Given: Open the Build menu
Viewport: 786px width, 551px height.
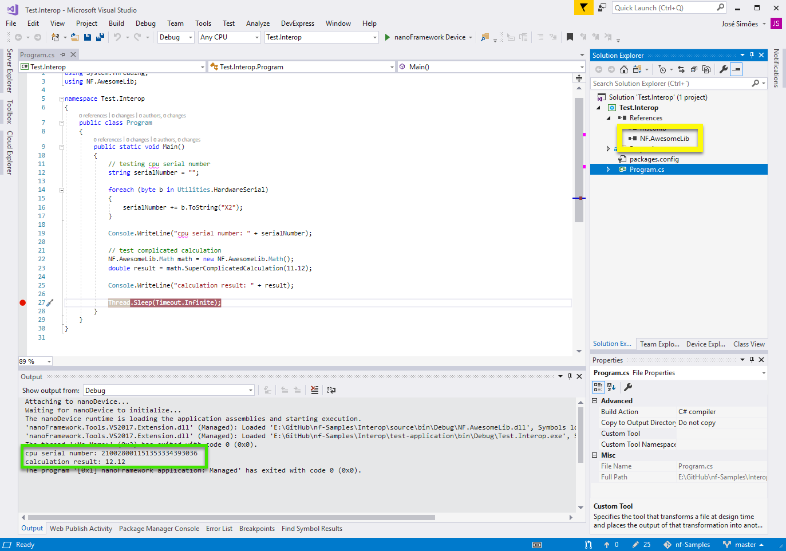Looking at the screenshot, I should click(x=116, y=23).
